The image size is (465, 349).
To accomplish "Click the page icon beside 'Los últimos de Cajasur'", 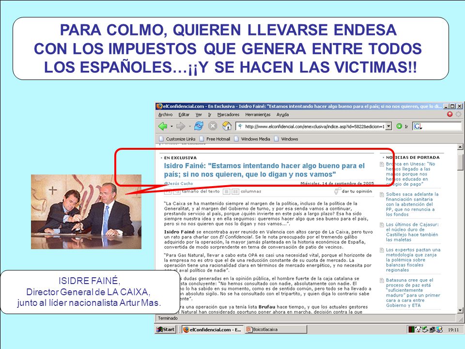I will [382, 225].
